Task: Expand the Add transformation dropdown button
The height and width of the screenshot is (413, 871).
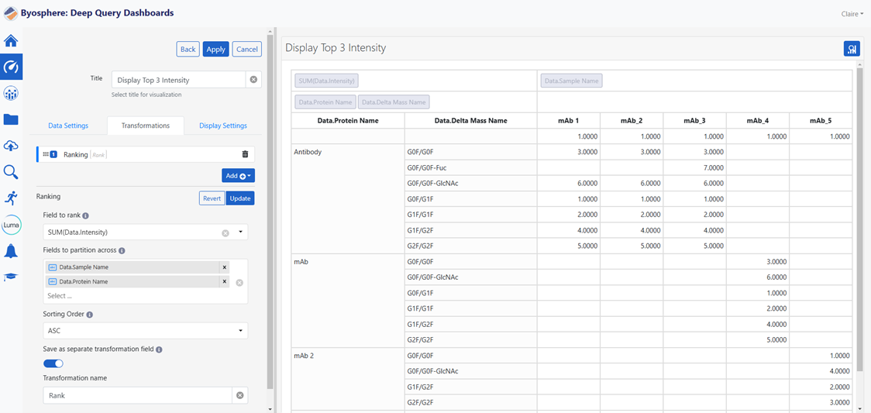Action: coord(239,176)
